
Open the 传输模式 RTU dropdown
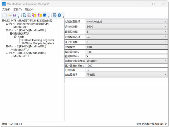tap(127, 47)
